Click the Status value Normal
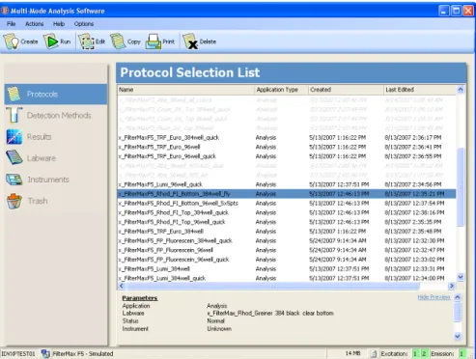The width and height of the screenshot is (476, 359). click(x=215, y=321)
